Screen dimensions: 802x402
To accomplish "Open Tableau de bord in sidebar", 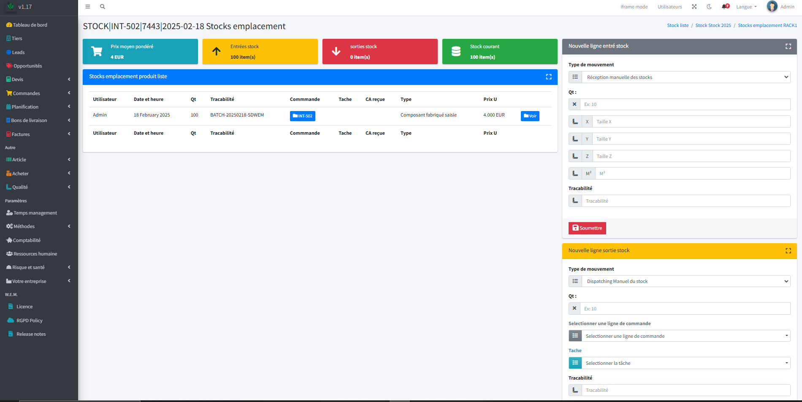I will (x=30, y=25).
